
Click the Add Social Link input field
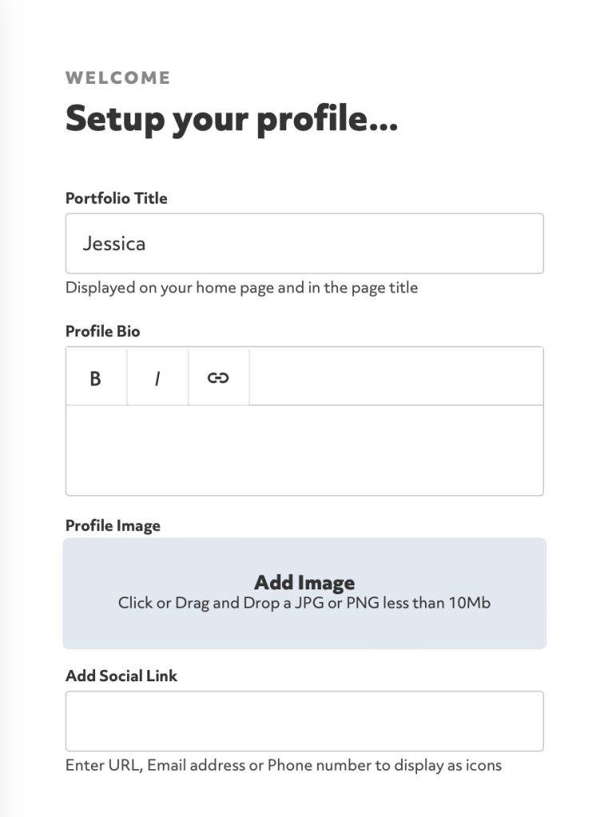304,720
